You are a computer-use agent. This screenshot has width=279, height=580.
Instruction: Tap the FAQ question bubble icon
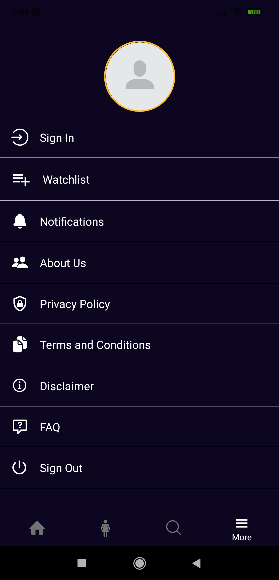pyautogui.click(x=20, y=426)
